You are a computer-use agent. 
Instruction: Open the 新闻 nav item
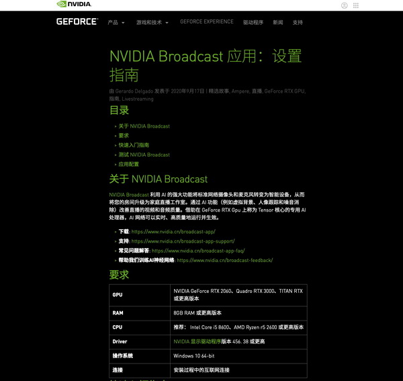(x=278, y=23)
